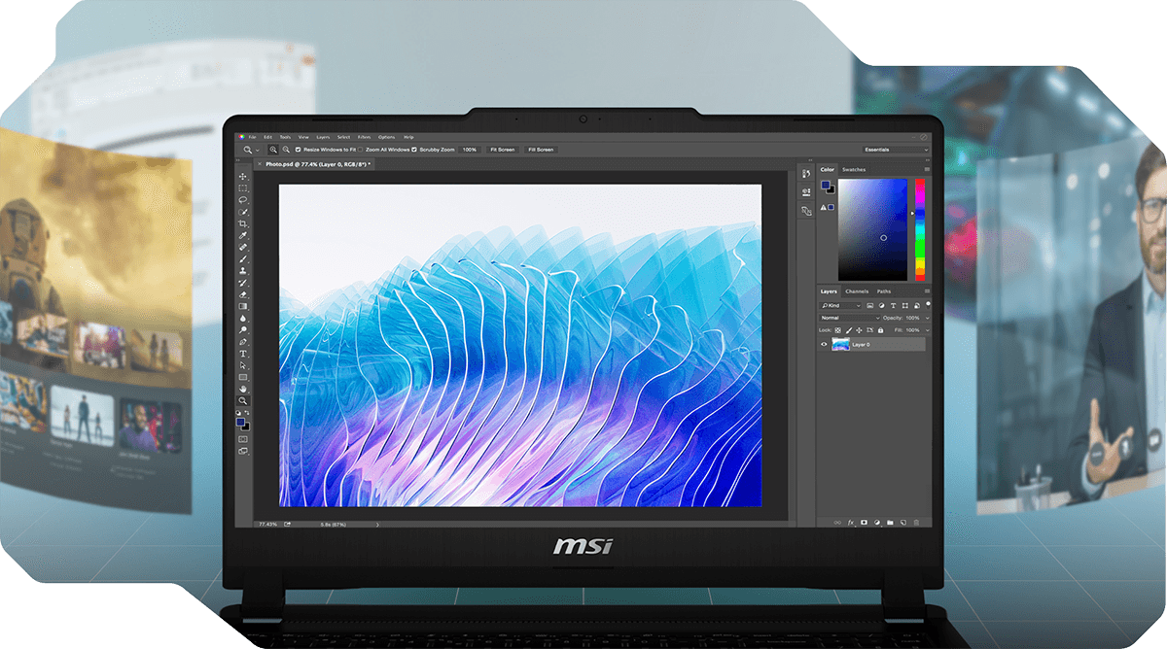Toggle lock transparent pixels button

838,330
